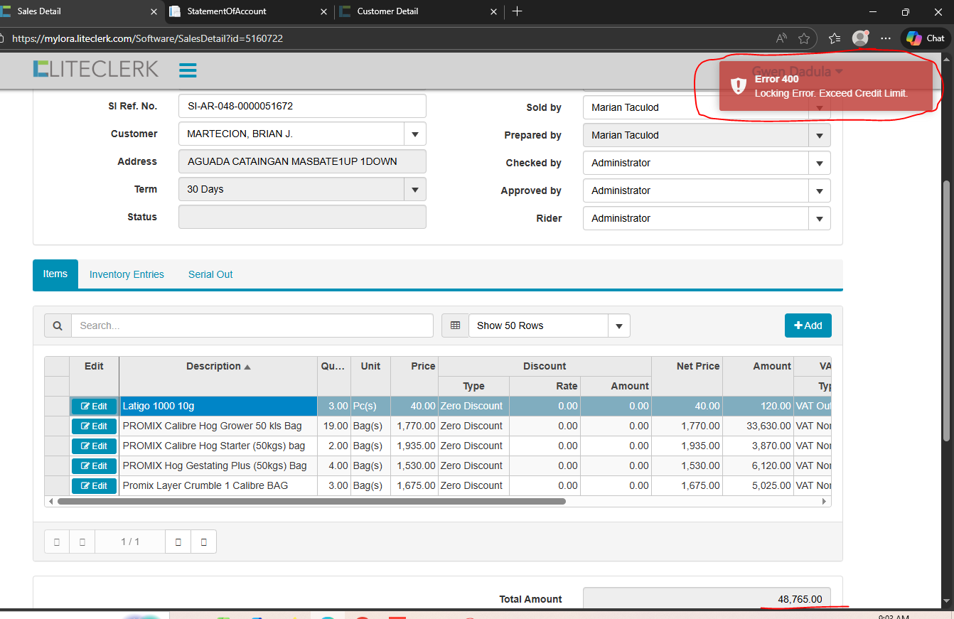
Task: Switch to the Serial Out tab
Action: tap(210, 274)
